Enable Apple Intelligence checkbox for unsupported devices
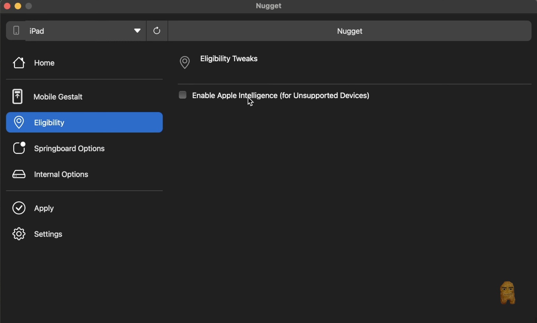This screenshot has width=537, height=323. pyautogui.click(x=182, y=95)
